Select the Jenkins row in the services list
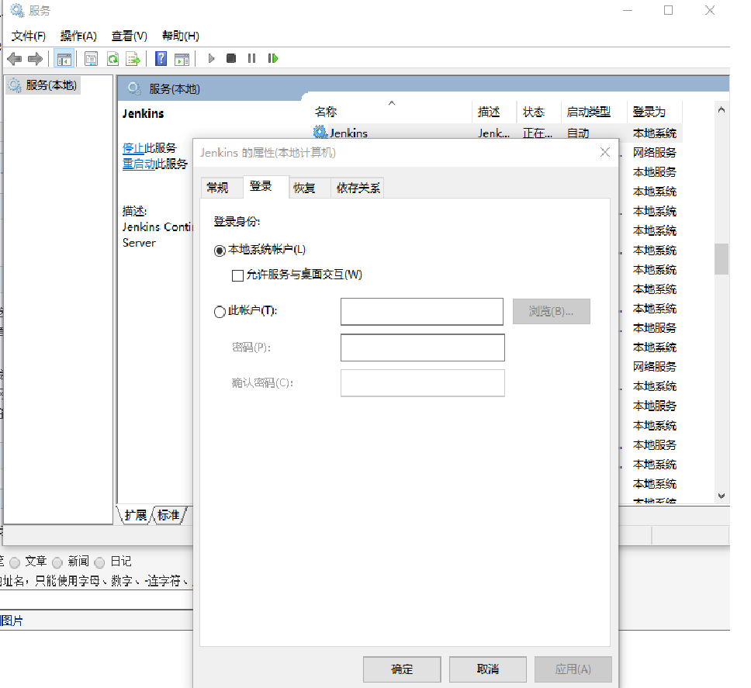The height and width of the screenshot is (688, 751). pyautogui.click(x=497, y=133)
